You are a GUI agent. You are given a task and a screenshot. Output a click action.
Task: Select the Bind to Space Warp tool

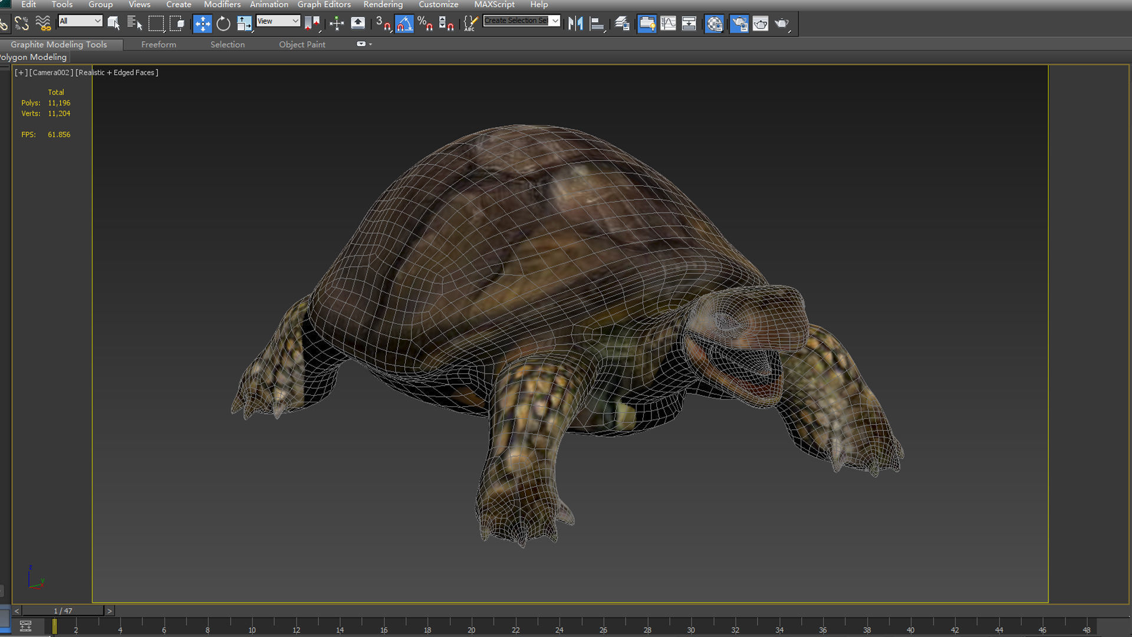click(43, 24)
